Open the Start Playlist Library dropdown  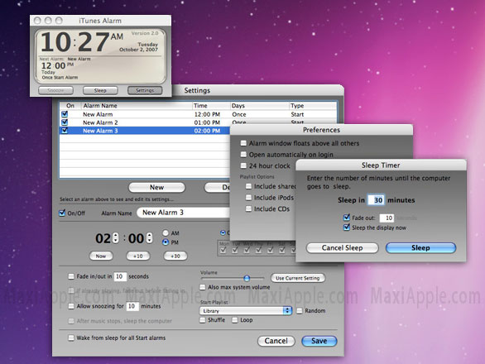coord(246,310)
